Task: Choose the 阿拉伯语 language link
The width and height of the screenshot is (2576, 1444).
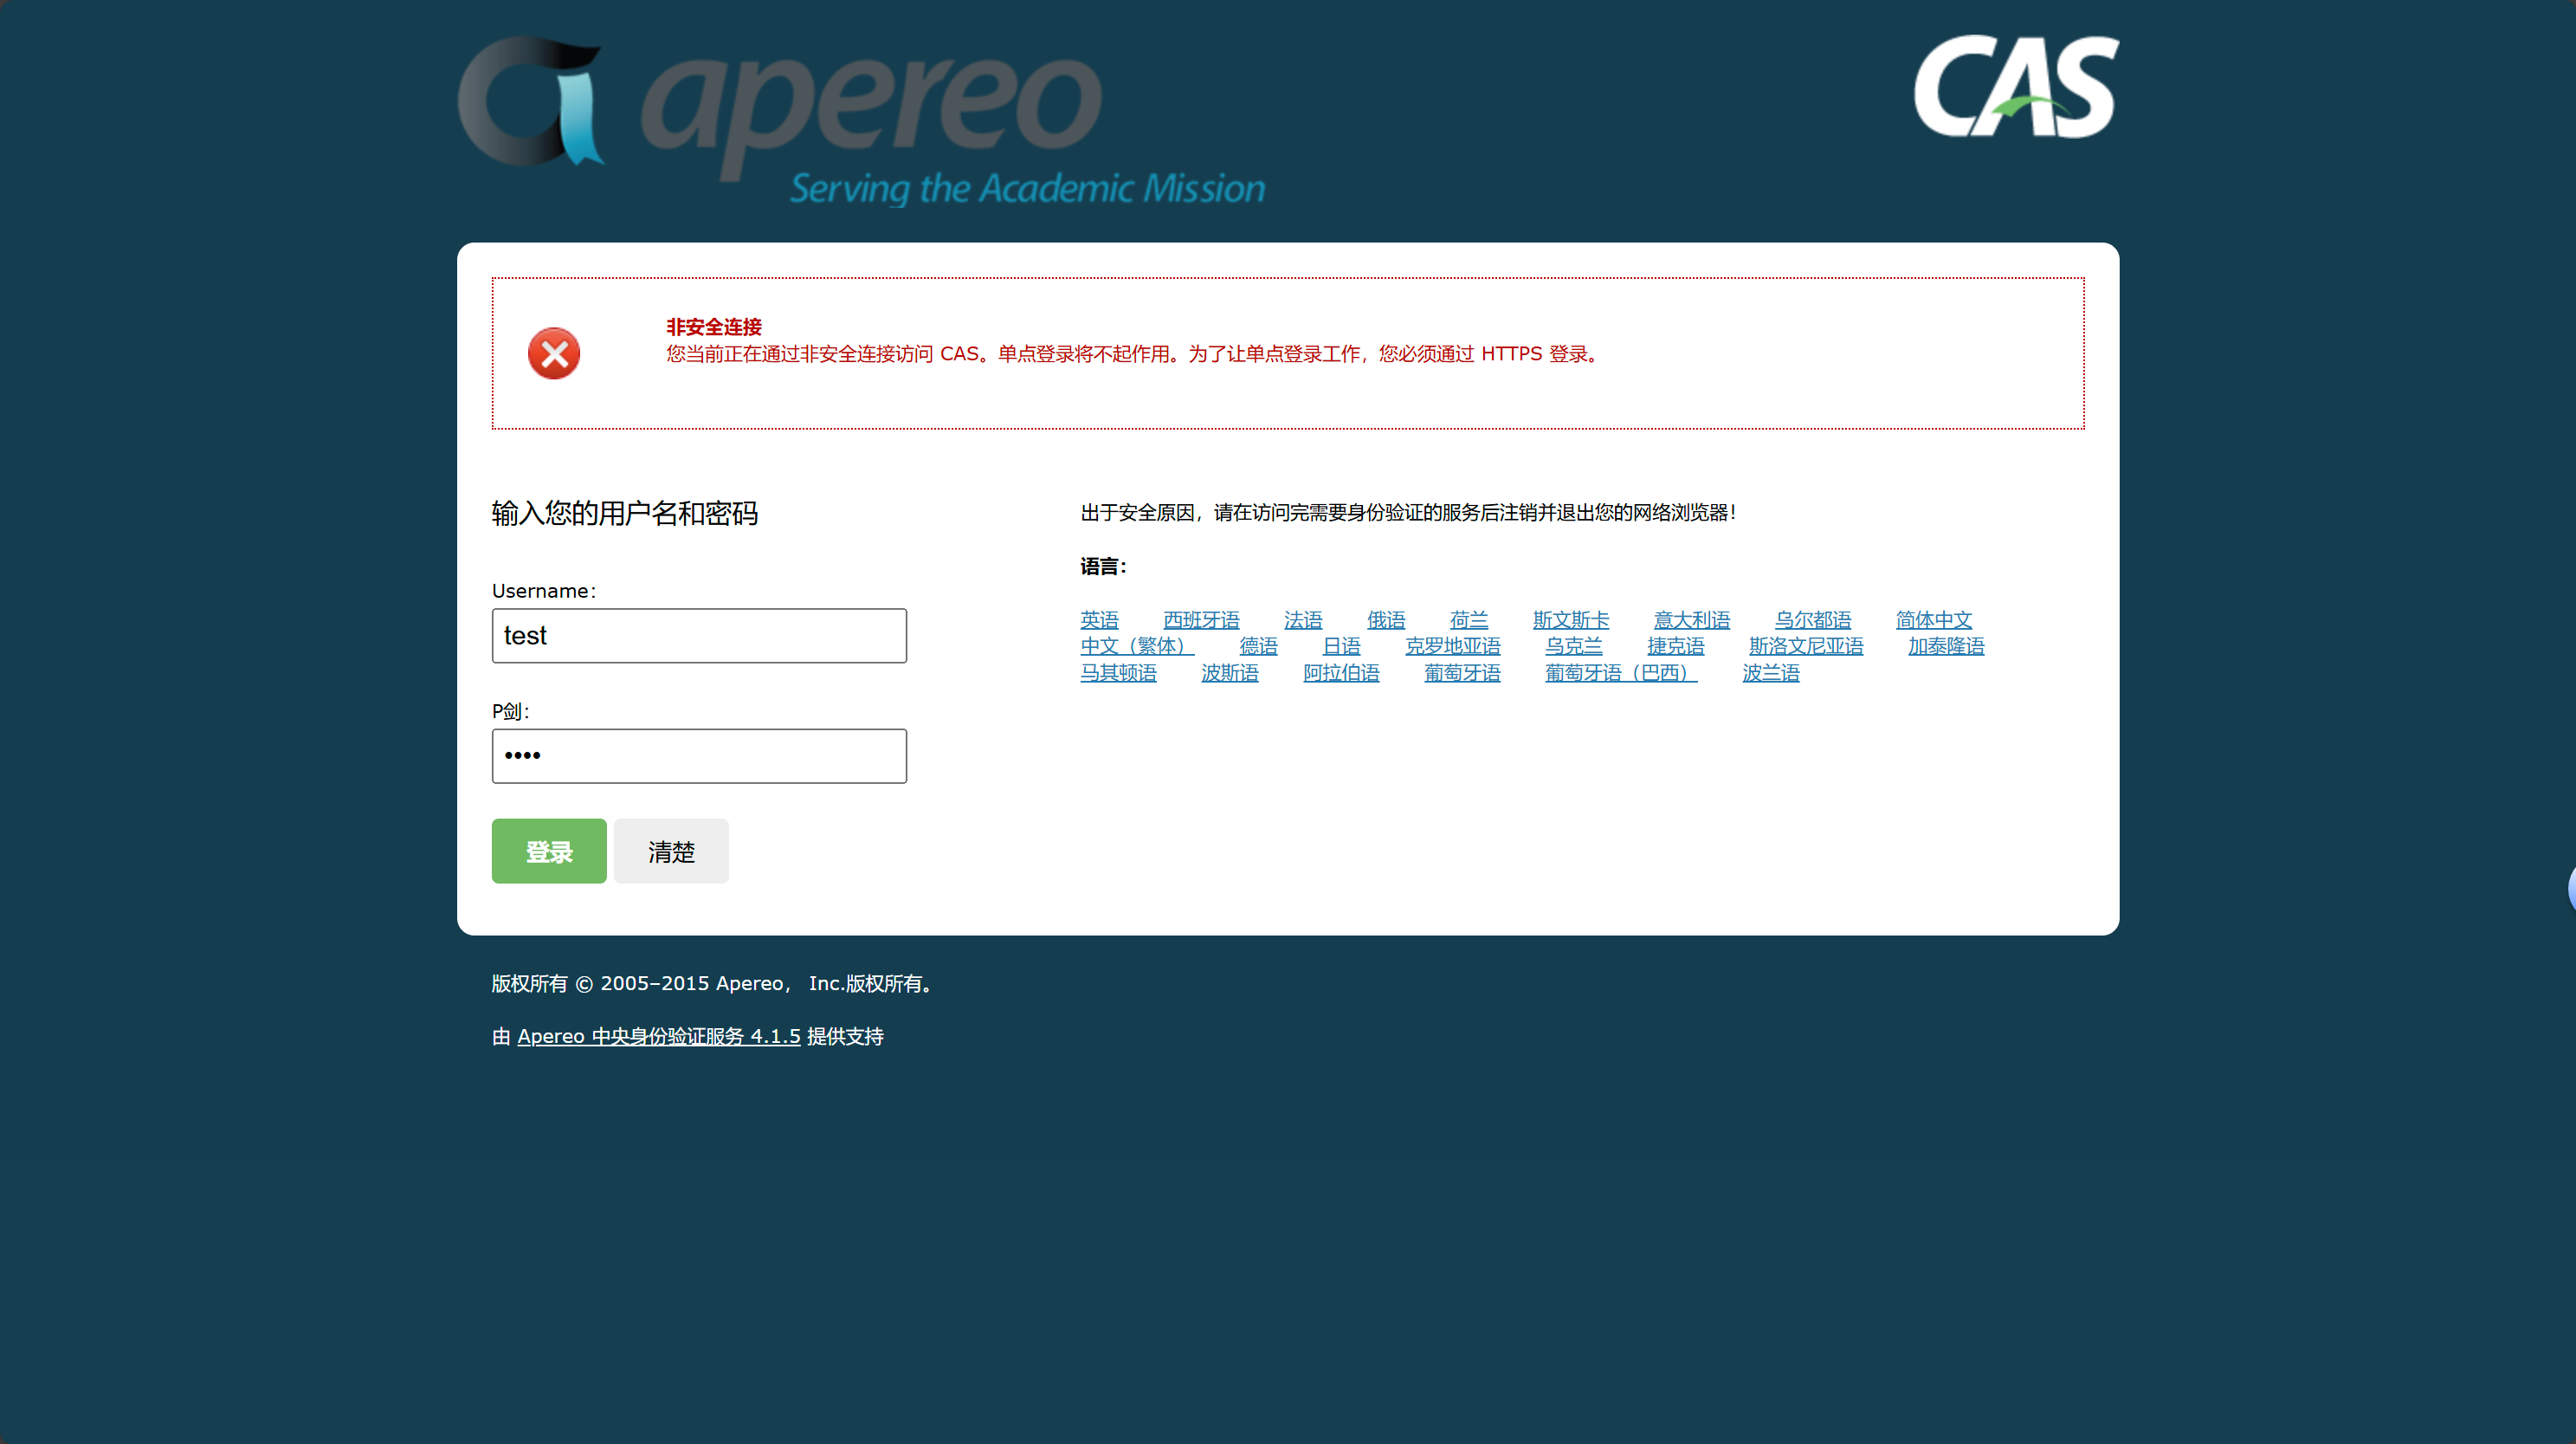Action: [x=1340, y=672]
